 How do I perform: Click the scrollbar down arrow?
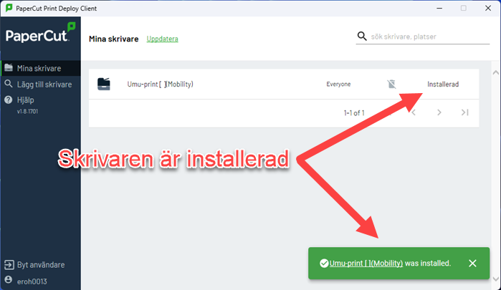coord(495,279)
